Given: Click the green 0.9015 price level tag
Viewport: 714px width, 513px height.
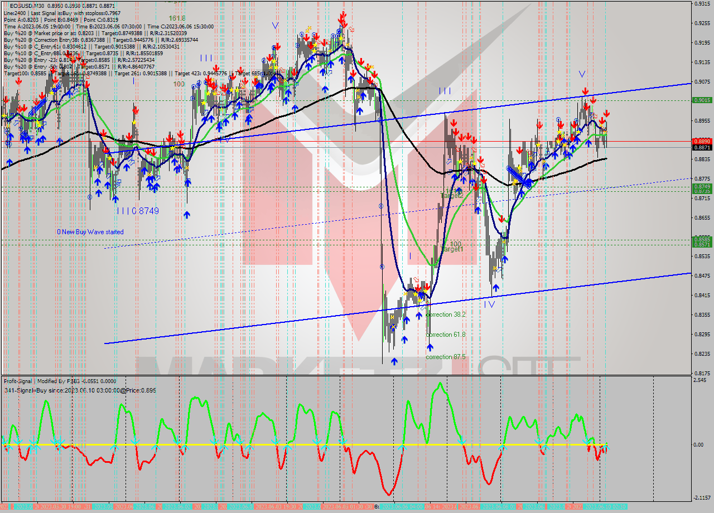Looking at the screenshot, I should click(x=701, y=100).
